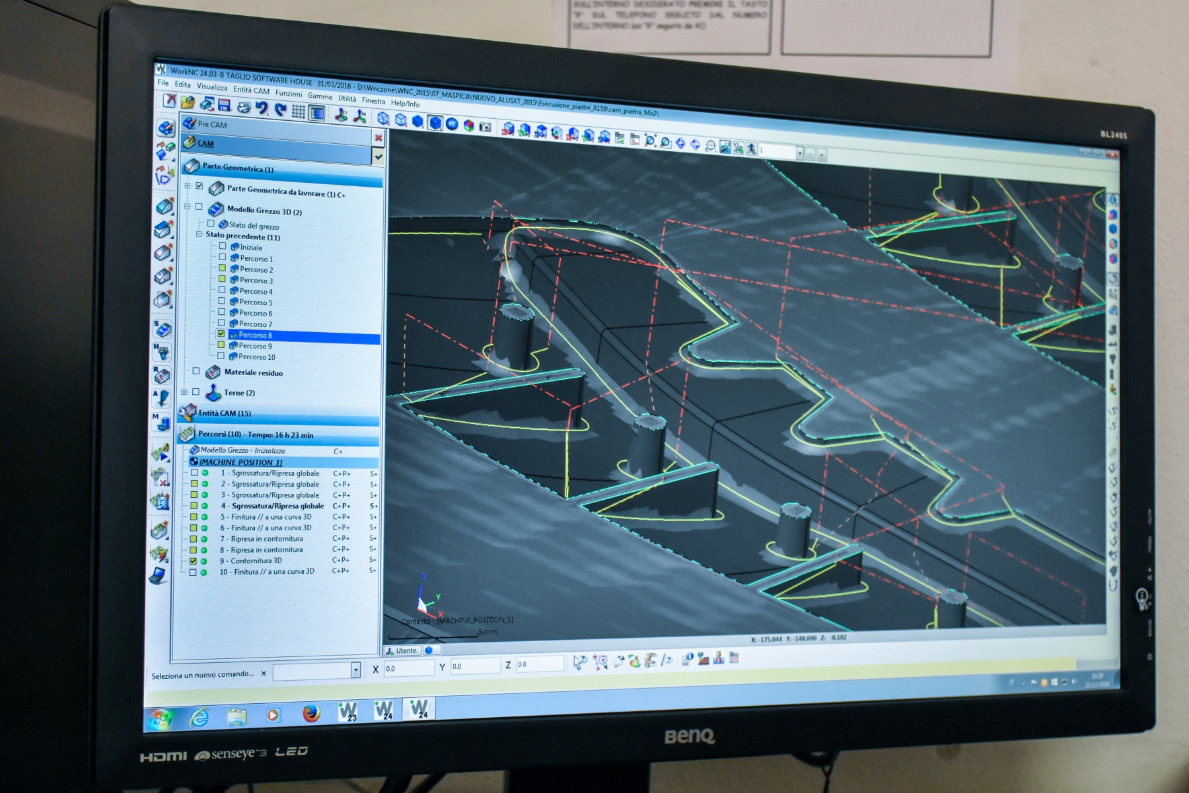Select the solid blue cube shading icon
The height and width of the screenshot is (793, 1189).
pos(435,122)
